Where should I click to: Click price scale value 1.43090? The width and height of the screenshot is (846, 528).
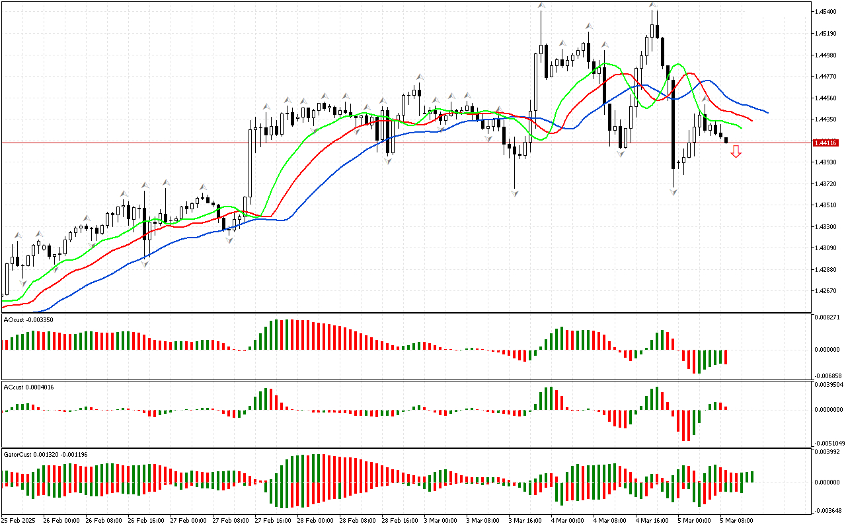point(826,248)
